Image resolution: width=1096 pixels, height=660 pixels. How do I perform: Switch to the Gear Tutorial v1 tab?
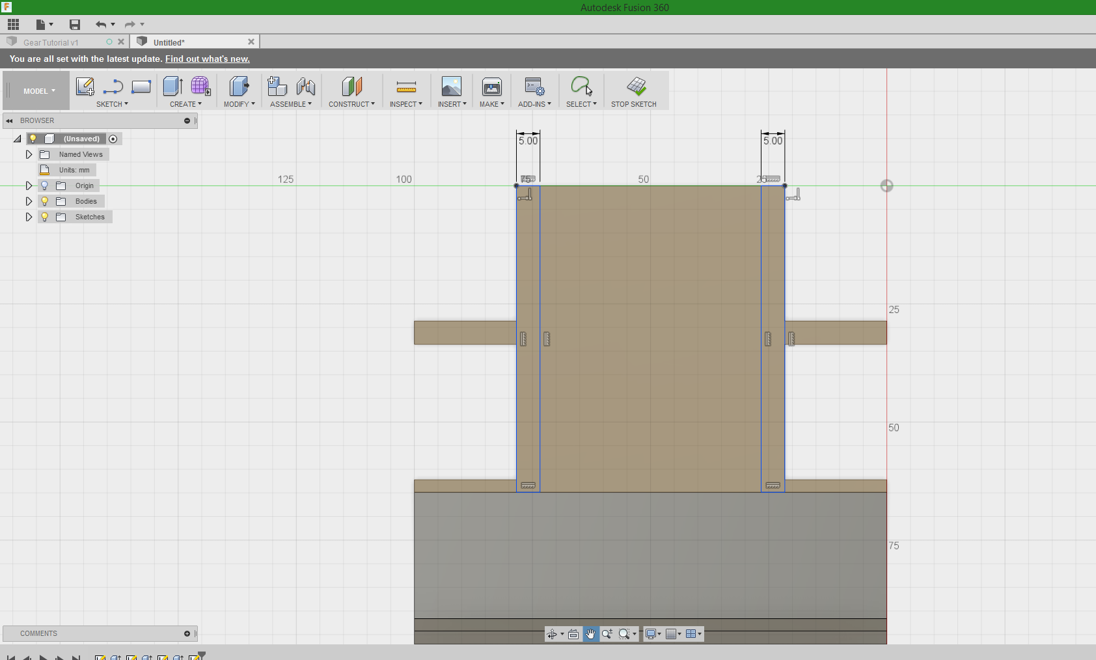[x=51, y=42]
